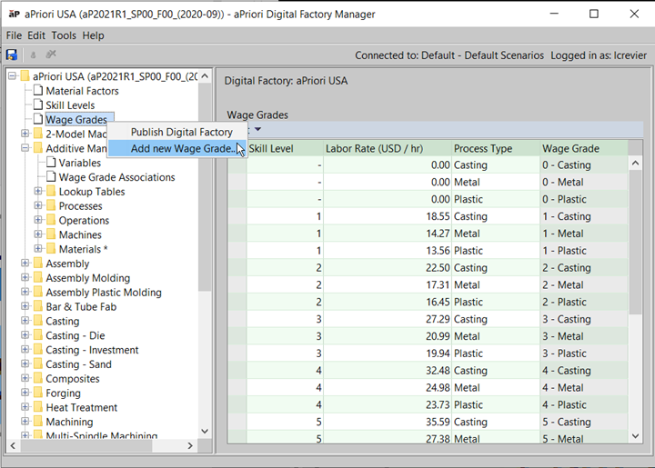Sort by the Wage Grade column header

click(583, 148)
